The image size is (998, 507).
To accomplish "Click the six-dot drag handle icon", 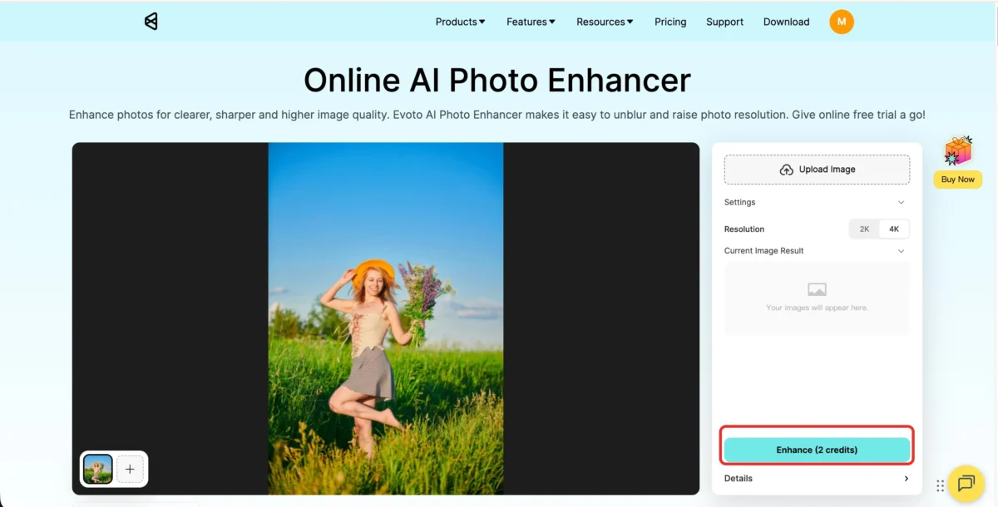I will [940, 485].
